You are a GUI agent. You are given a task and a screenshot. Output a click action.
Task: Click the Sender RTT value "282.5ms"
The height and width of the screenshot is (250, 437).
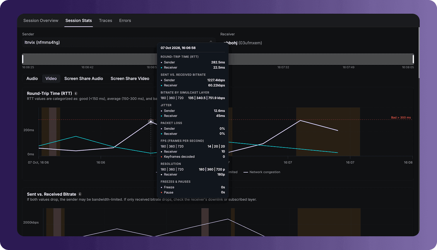tap(218, 62)
